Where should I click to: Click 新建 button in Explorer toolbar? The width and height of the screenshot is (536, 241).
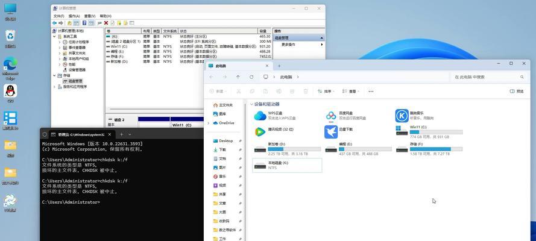(218, 91)
